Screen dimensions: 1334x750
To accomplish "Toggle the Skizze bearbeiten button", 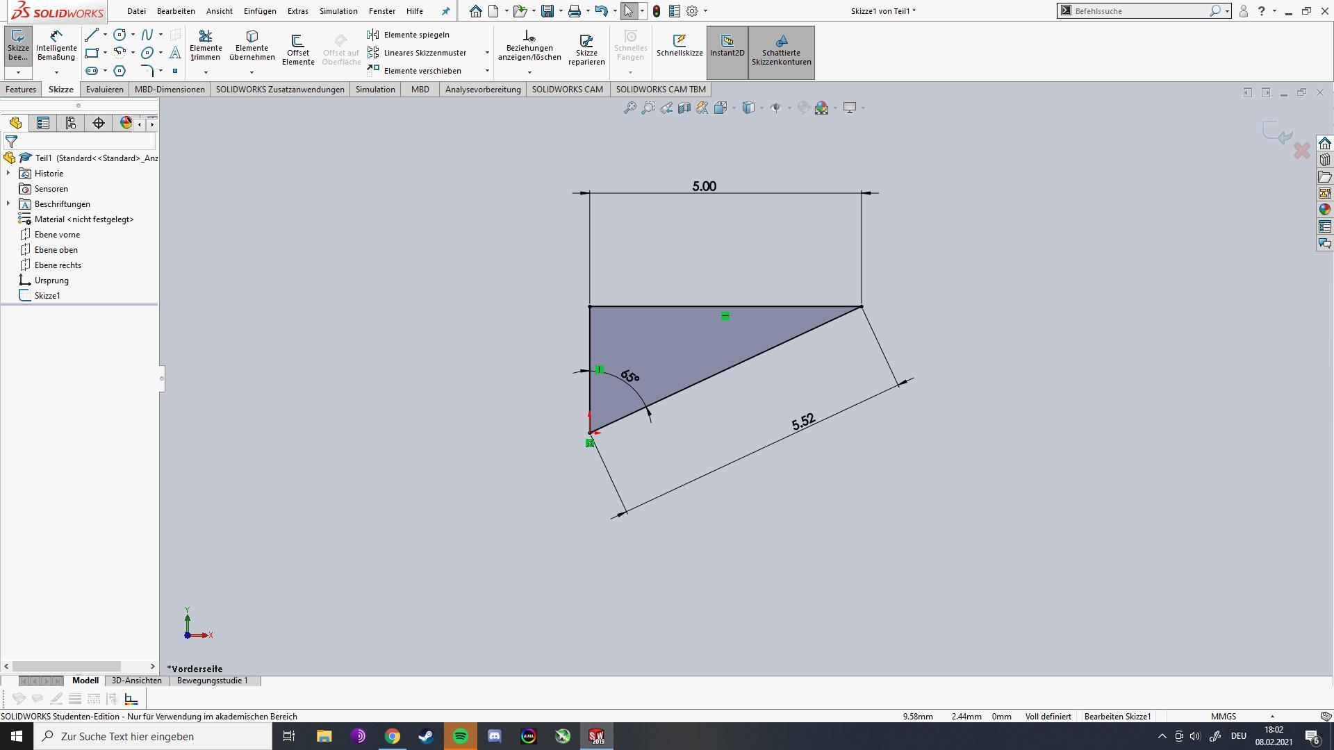I will (x=18, y=44).
